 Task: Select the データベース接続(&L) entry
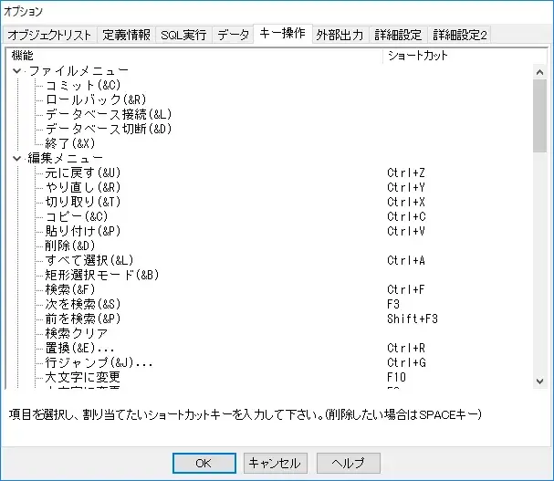point(109,114)
